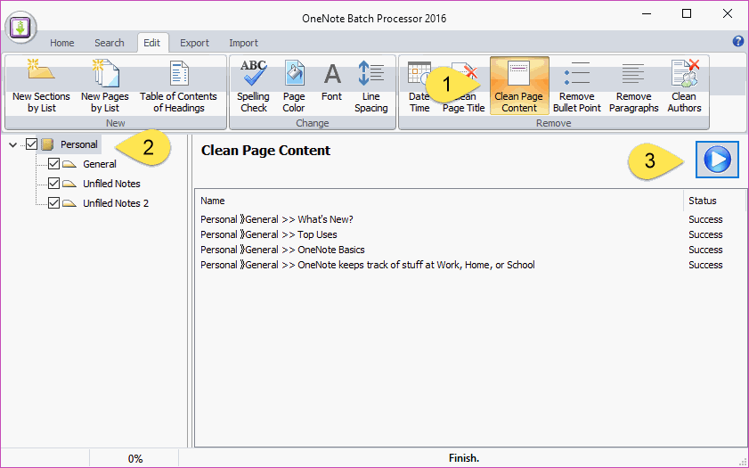The height and width of the screenshot is (468, 749).
Task: Click the 0% progress indicator in status bar
Action: tap(135, 459)
